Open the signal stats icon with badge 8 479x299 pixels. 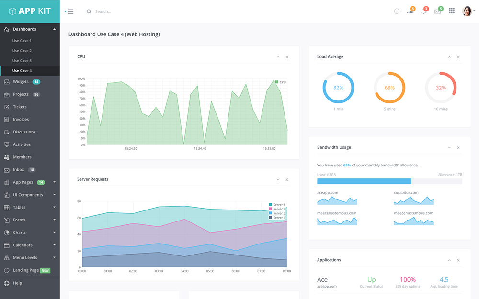(410, 11)
